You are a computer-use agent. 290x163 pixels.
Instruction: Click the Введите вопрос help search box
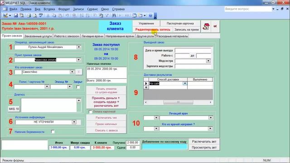(x=248, y=9)
